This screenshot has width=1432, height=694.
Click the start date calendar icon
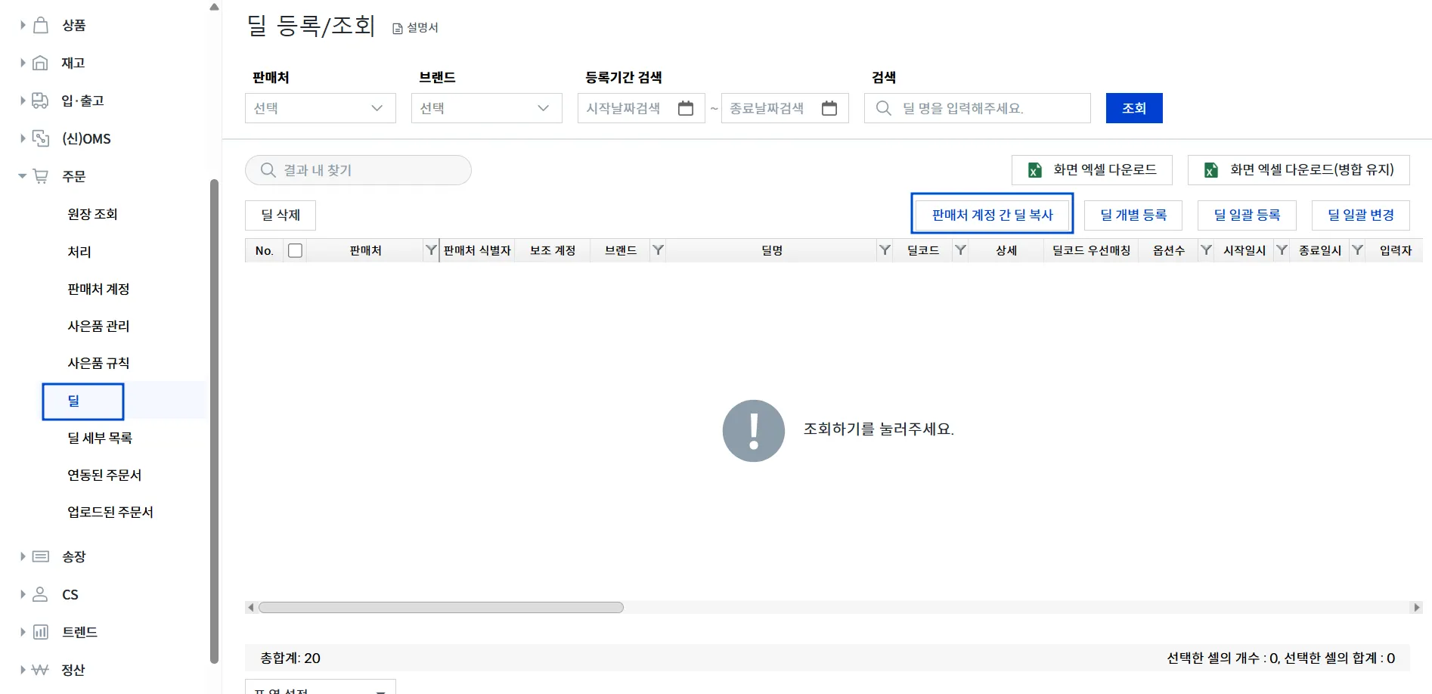tap(685, 108)
